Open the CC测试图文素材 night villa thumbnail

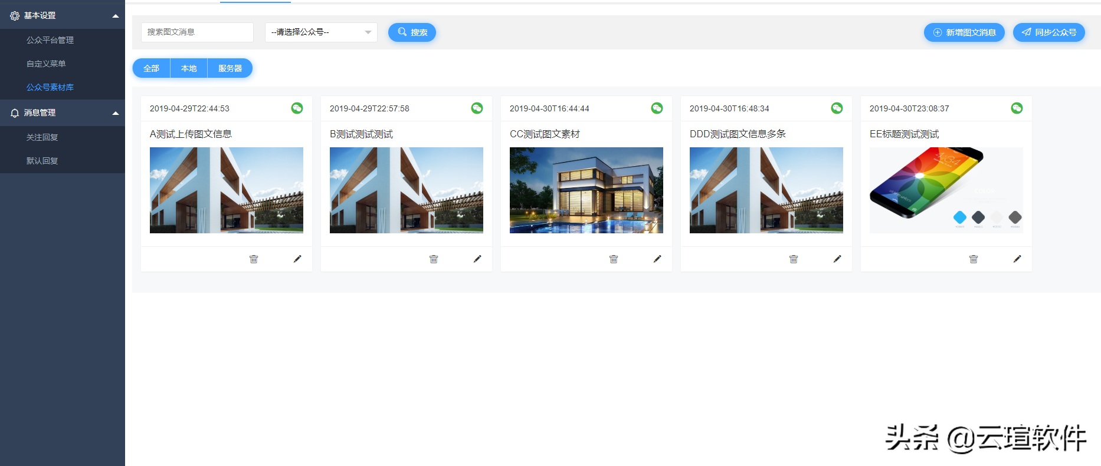point(586,190)
